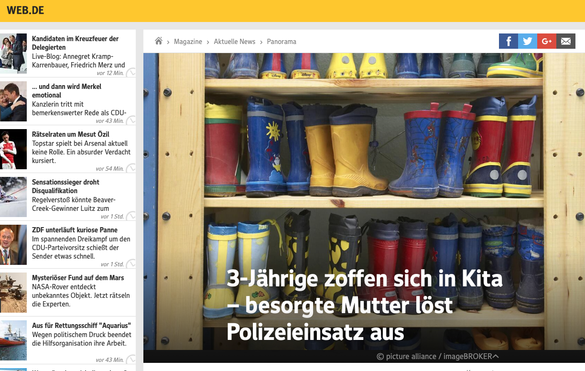Viewport: 585px width, 371px height.
Task: Share the article on Twitter
Action: click(x=528, y=41)
